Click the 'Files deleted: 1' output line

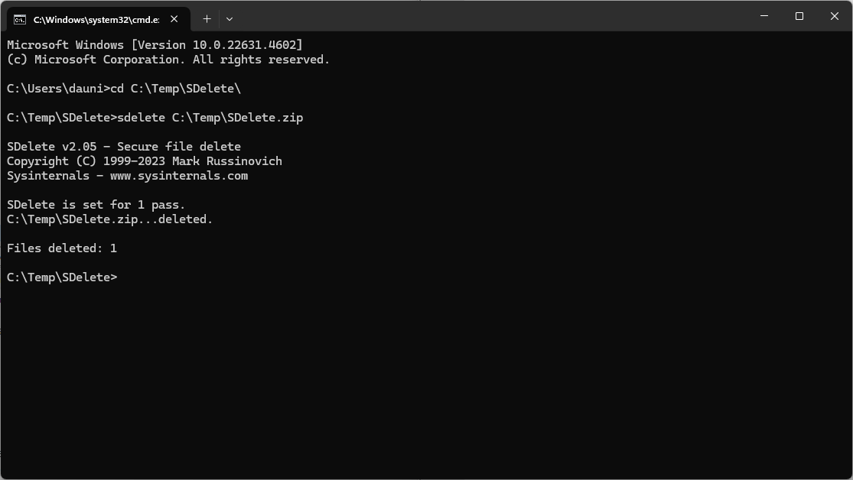[x=62, y=248]
